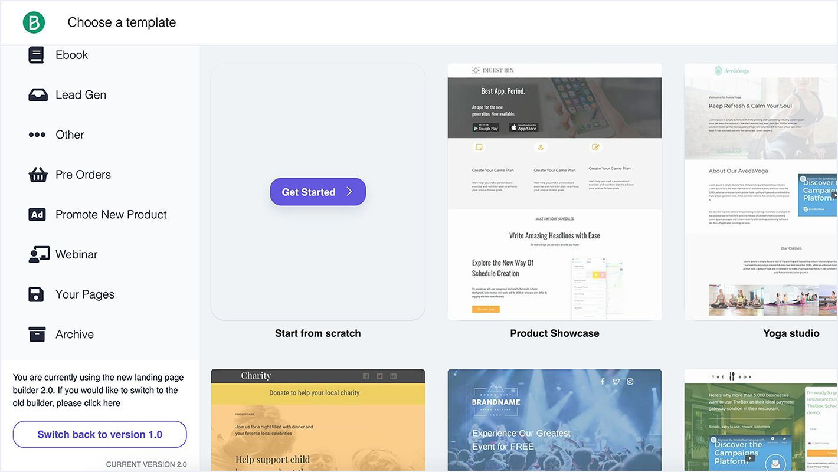Image resolution: width=838 pixels, height=472 pixels.
Task: Select the Charity donation template thumbnail
Action: point(317,420)
